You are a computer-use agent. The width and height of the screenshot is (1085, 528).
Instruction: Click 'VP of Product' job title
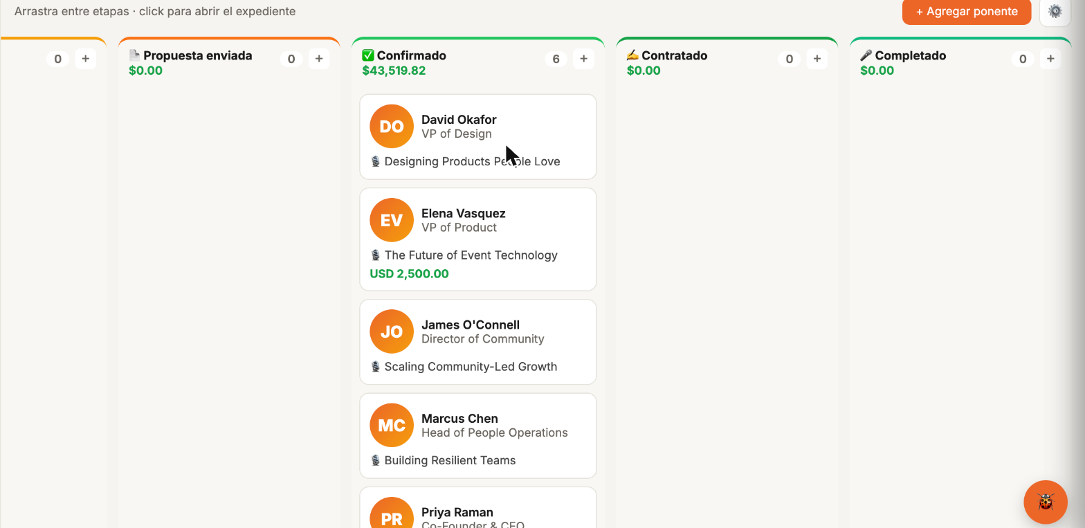click(459, 228)
